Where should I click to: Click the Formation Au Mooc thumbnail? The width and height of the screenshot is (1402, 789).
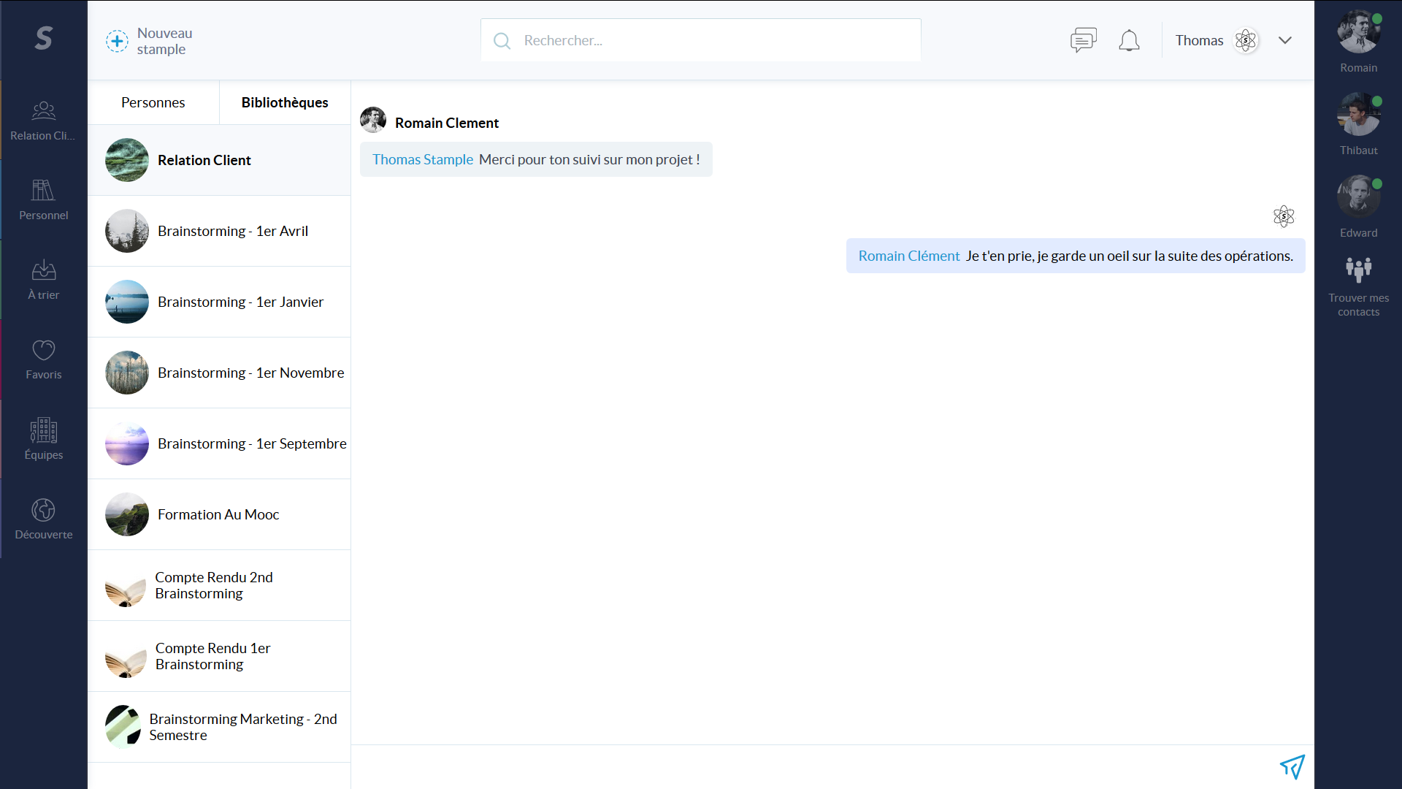point(127,514)
